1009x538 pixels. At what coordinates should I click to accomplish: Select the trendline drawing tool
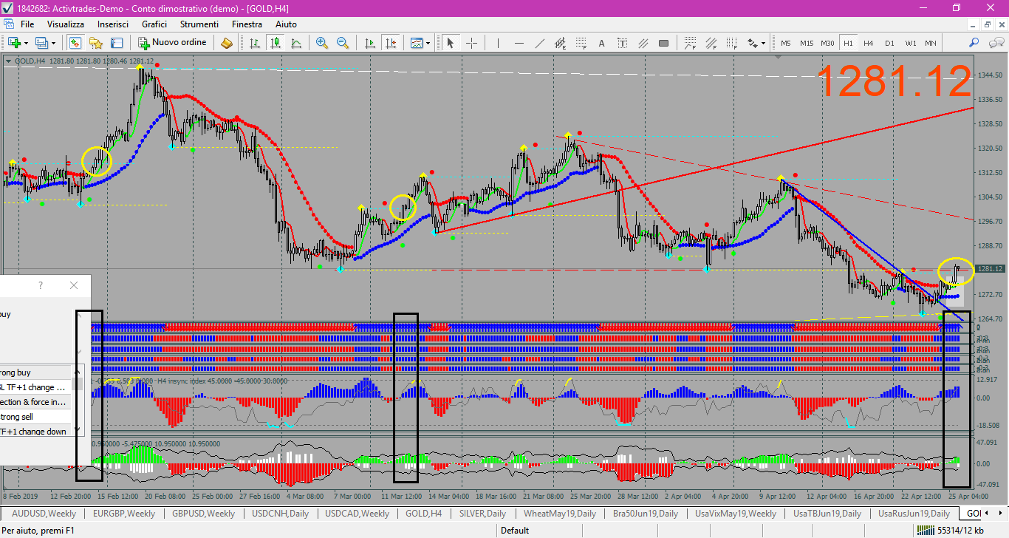tap(540, 43)
